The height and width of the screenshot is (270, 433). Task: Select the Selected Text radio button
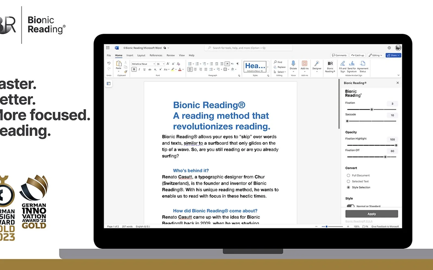pos(348,181)
